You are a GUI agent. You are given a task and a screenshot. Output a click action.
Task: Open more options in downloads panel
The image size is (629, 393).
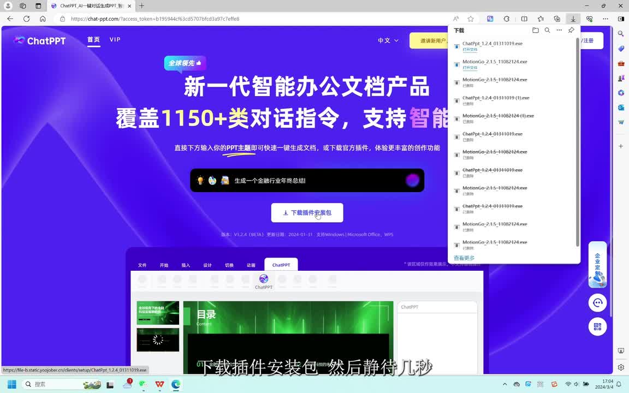559,31
